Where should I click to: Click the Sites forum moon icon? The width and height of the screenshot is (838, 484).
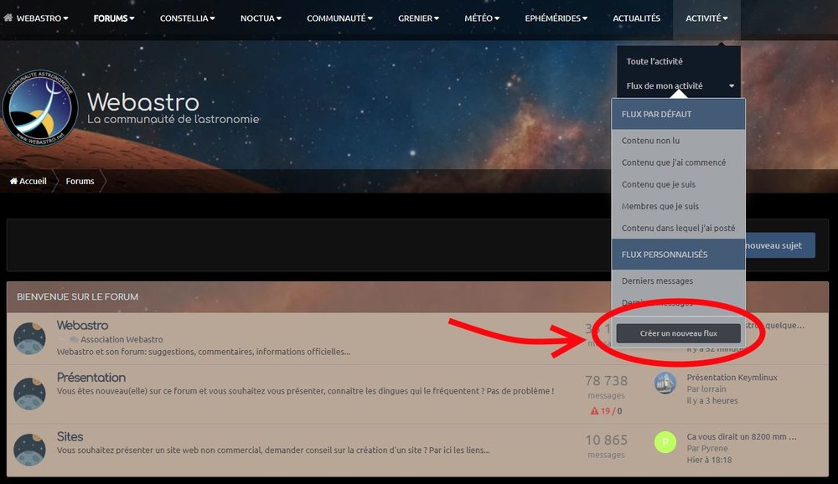point(29,450)
